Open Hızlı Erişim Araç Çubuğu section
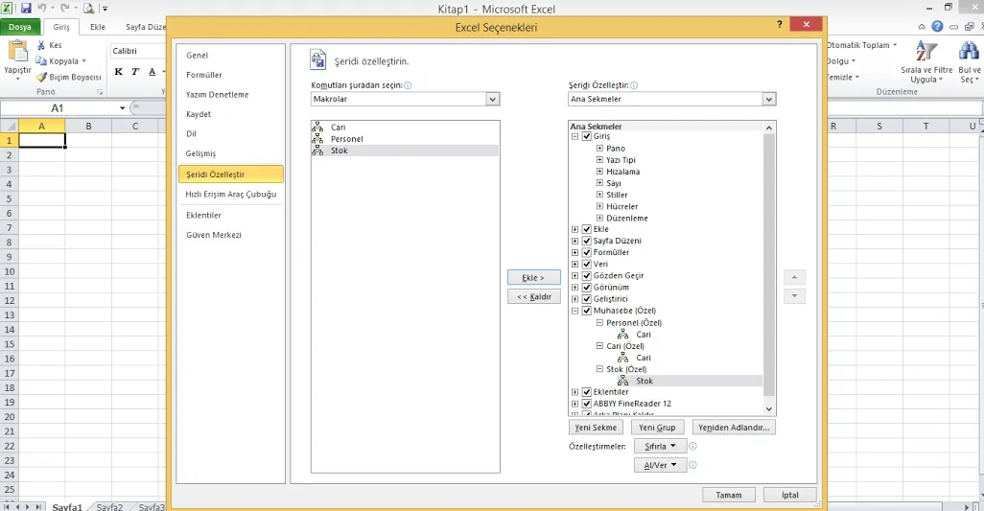The height and width of the screenshot is (511, 984). (230, 195)
